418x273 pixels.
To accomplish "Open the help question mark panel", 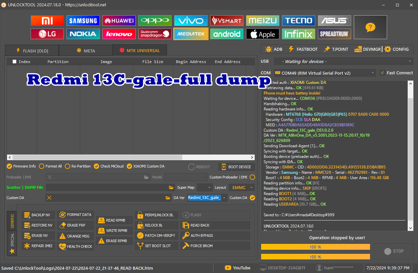I will [370, 27].
